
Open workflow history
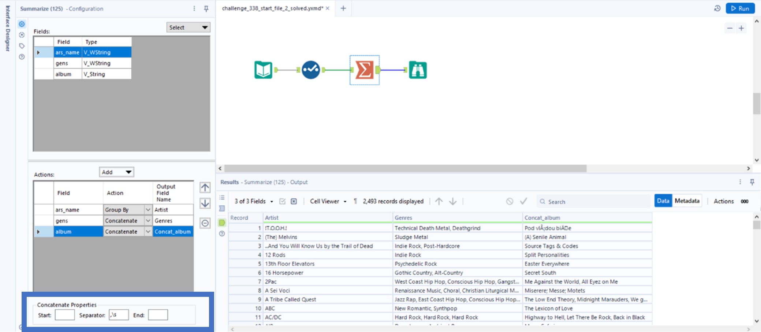[717, 8]
